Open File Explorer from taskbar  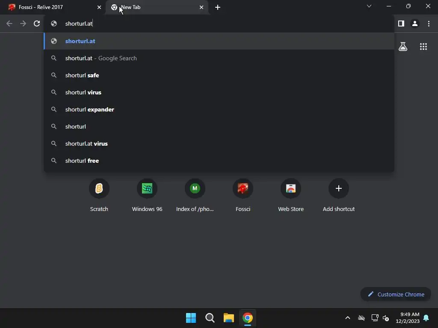pyautogui.click(x=228, y=318)
